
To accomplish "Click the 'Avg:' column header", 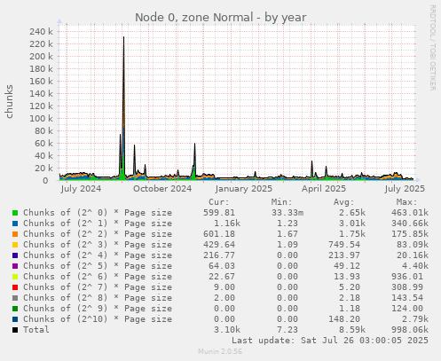I will (344, 202).
